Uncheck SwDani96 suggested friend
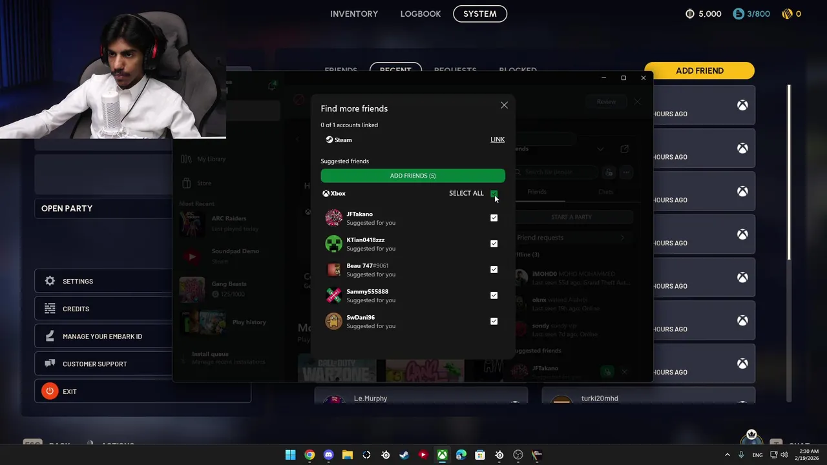827x465 pixels. click(x=494, y=321)
